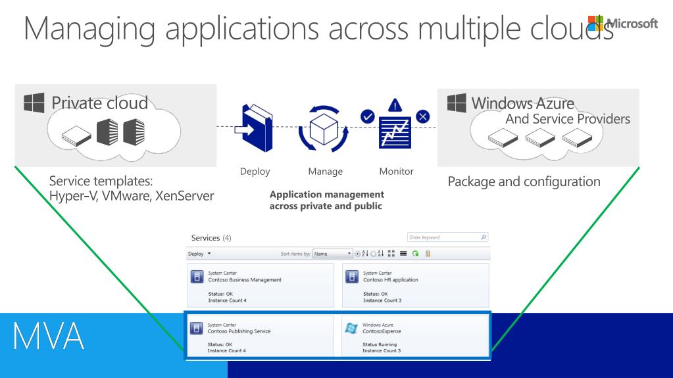The height and width of the screenshot is (378, 673).
Task: Click the Windows Azure flag icon for ContosoExpense
Action: [351, 328]
